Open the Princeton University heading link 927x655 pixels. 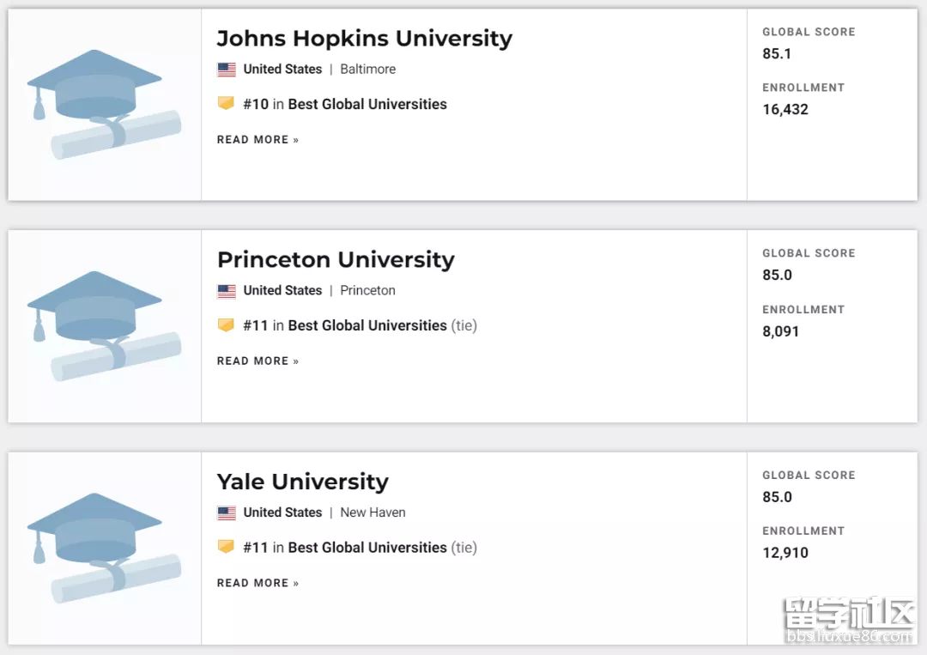click(336, 260)
